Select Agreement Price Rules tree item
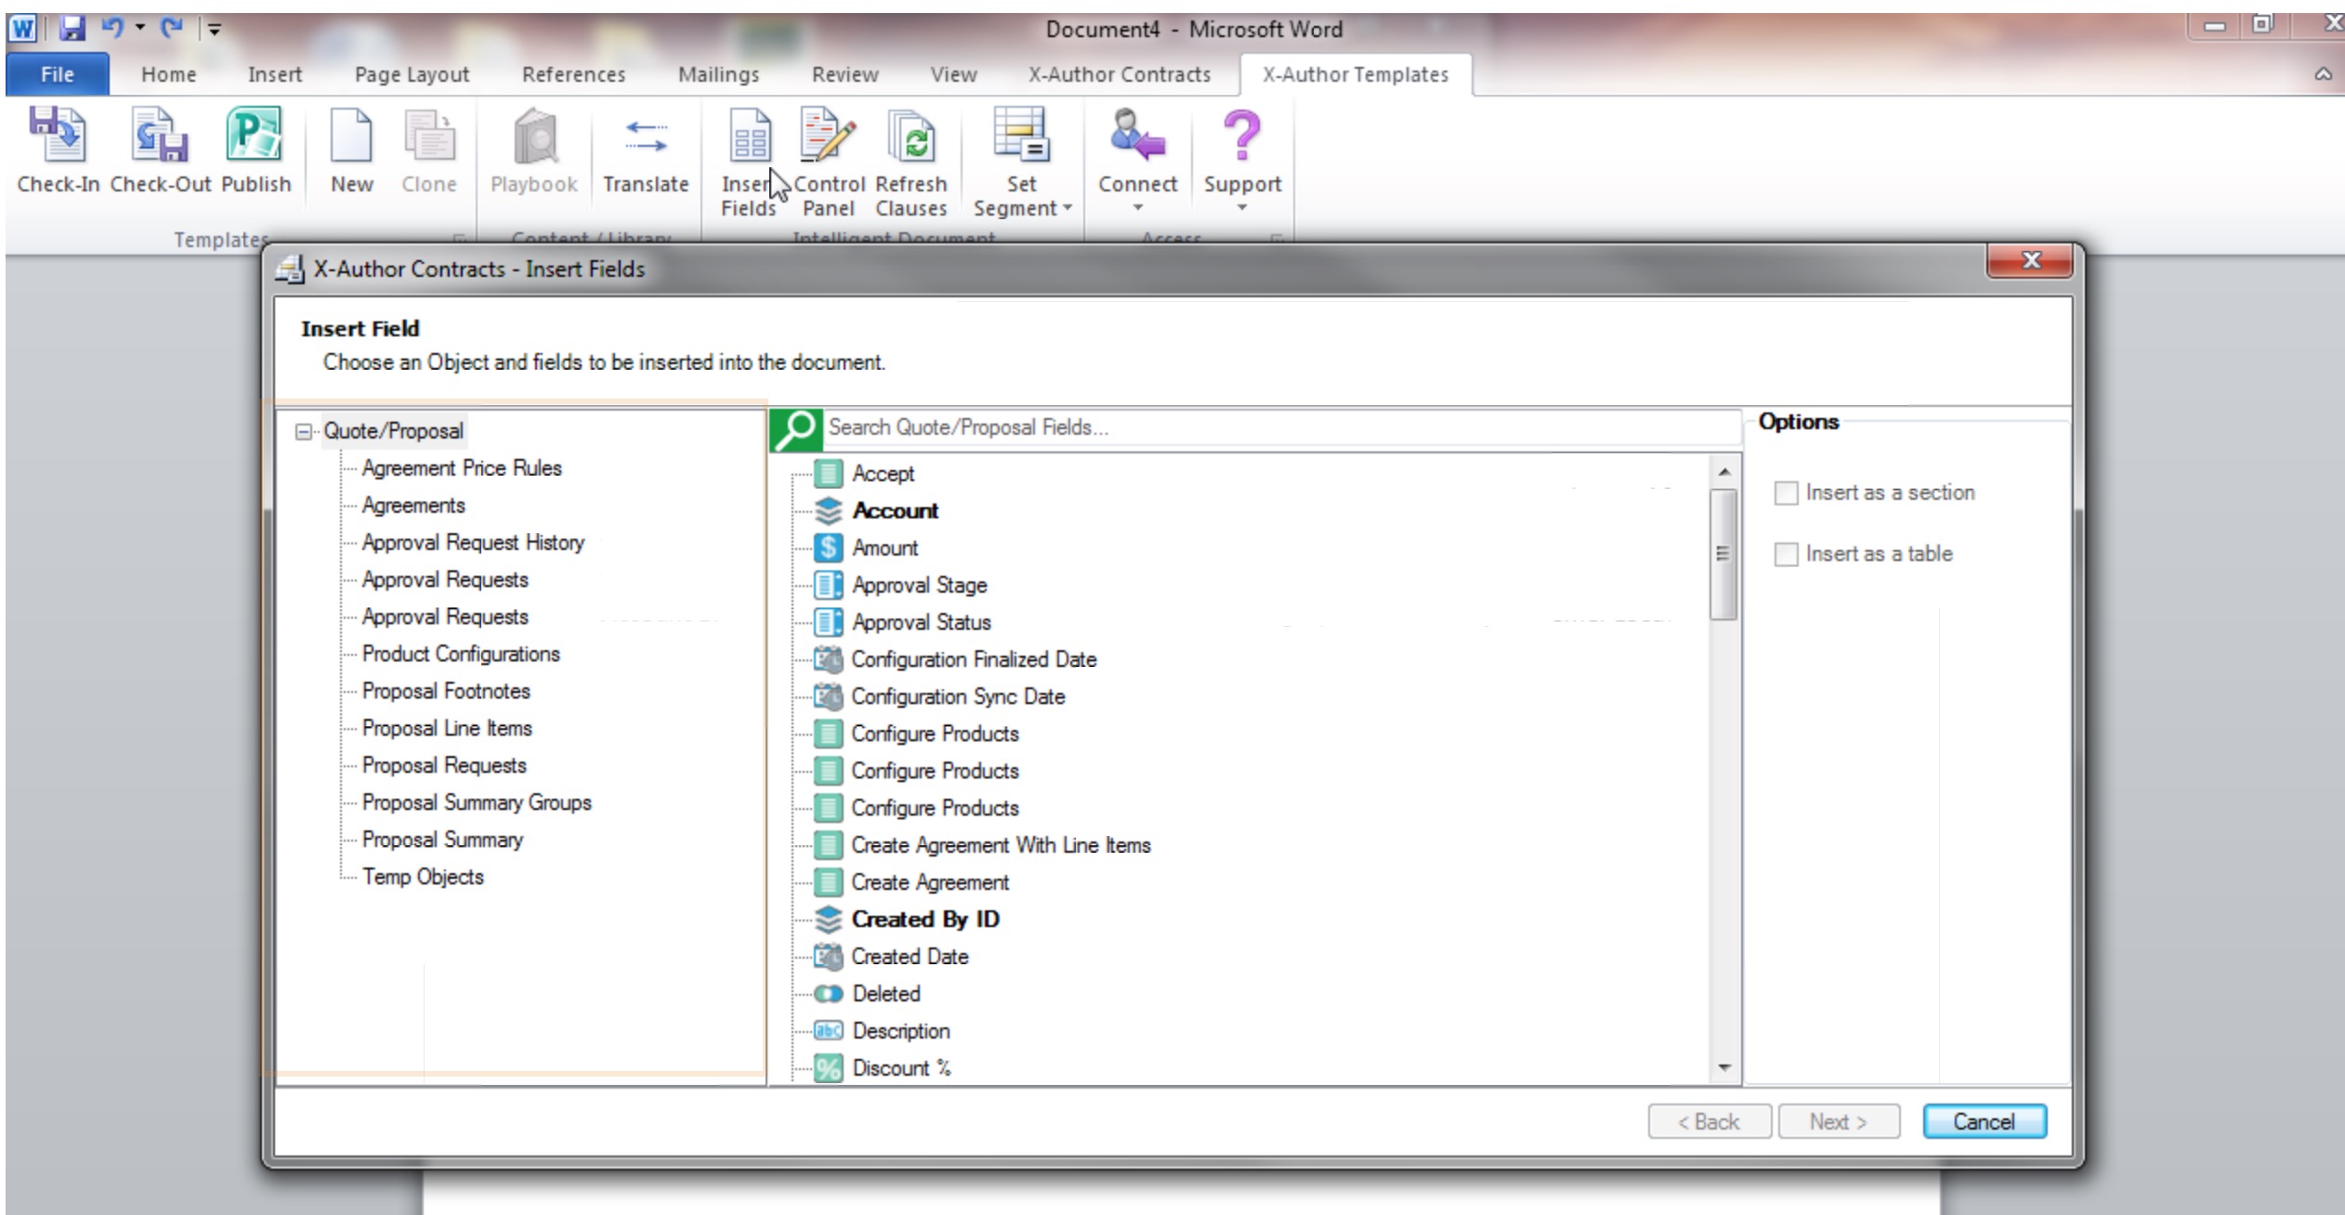Screen dimensions: 2345x1215 [462, 468]
